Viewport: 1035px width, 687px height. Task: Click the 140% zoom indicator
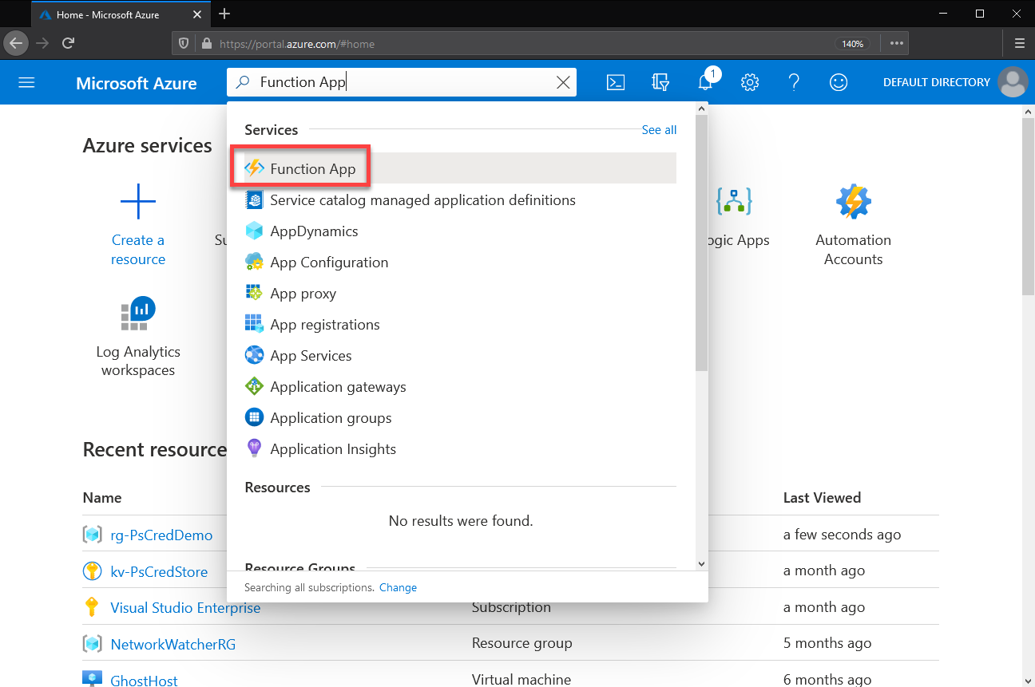click(853, 44)
